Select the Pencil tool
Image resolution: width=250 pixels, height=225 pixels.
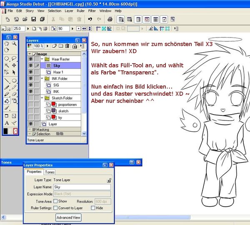(x=14, y=87)
